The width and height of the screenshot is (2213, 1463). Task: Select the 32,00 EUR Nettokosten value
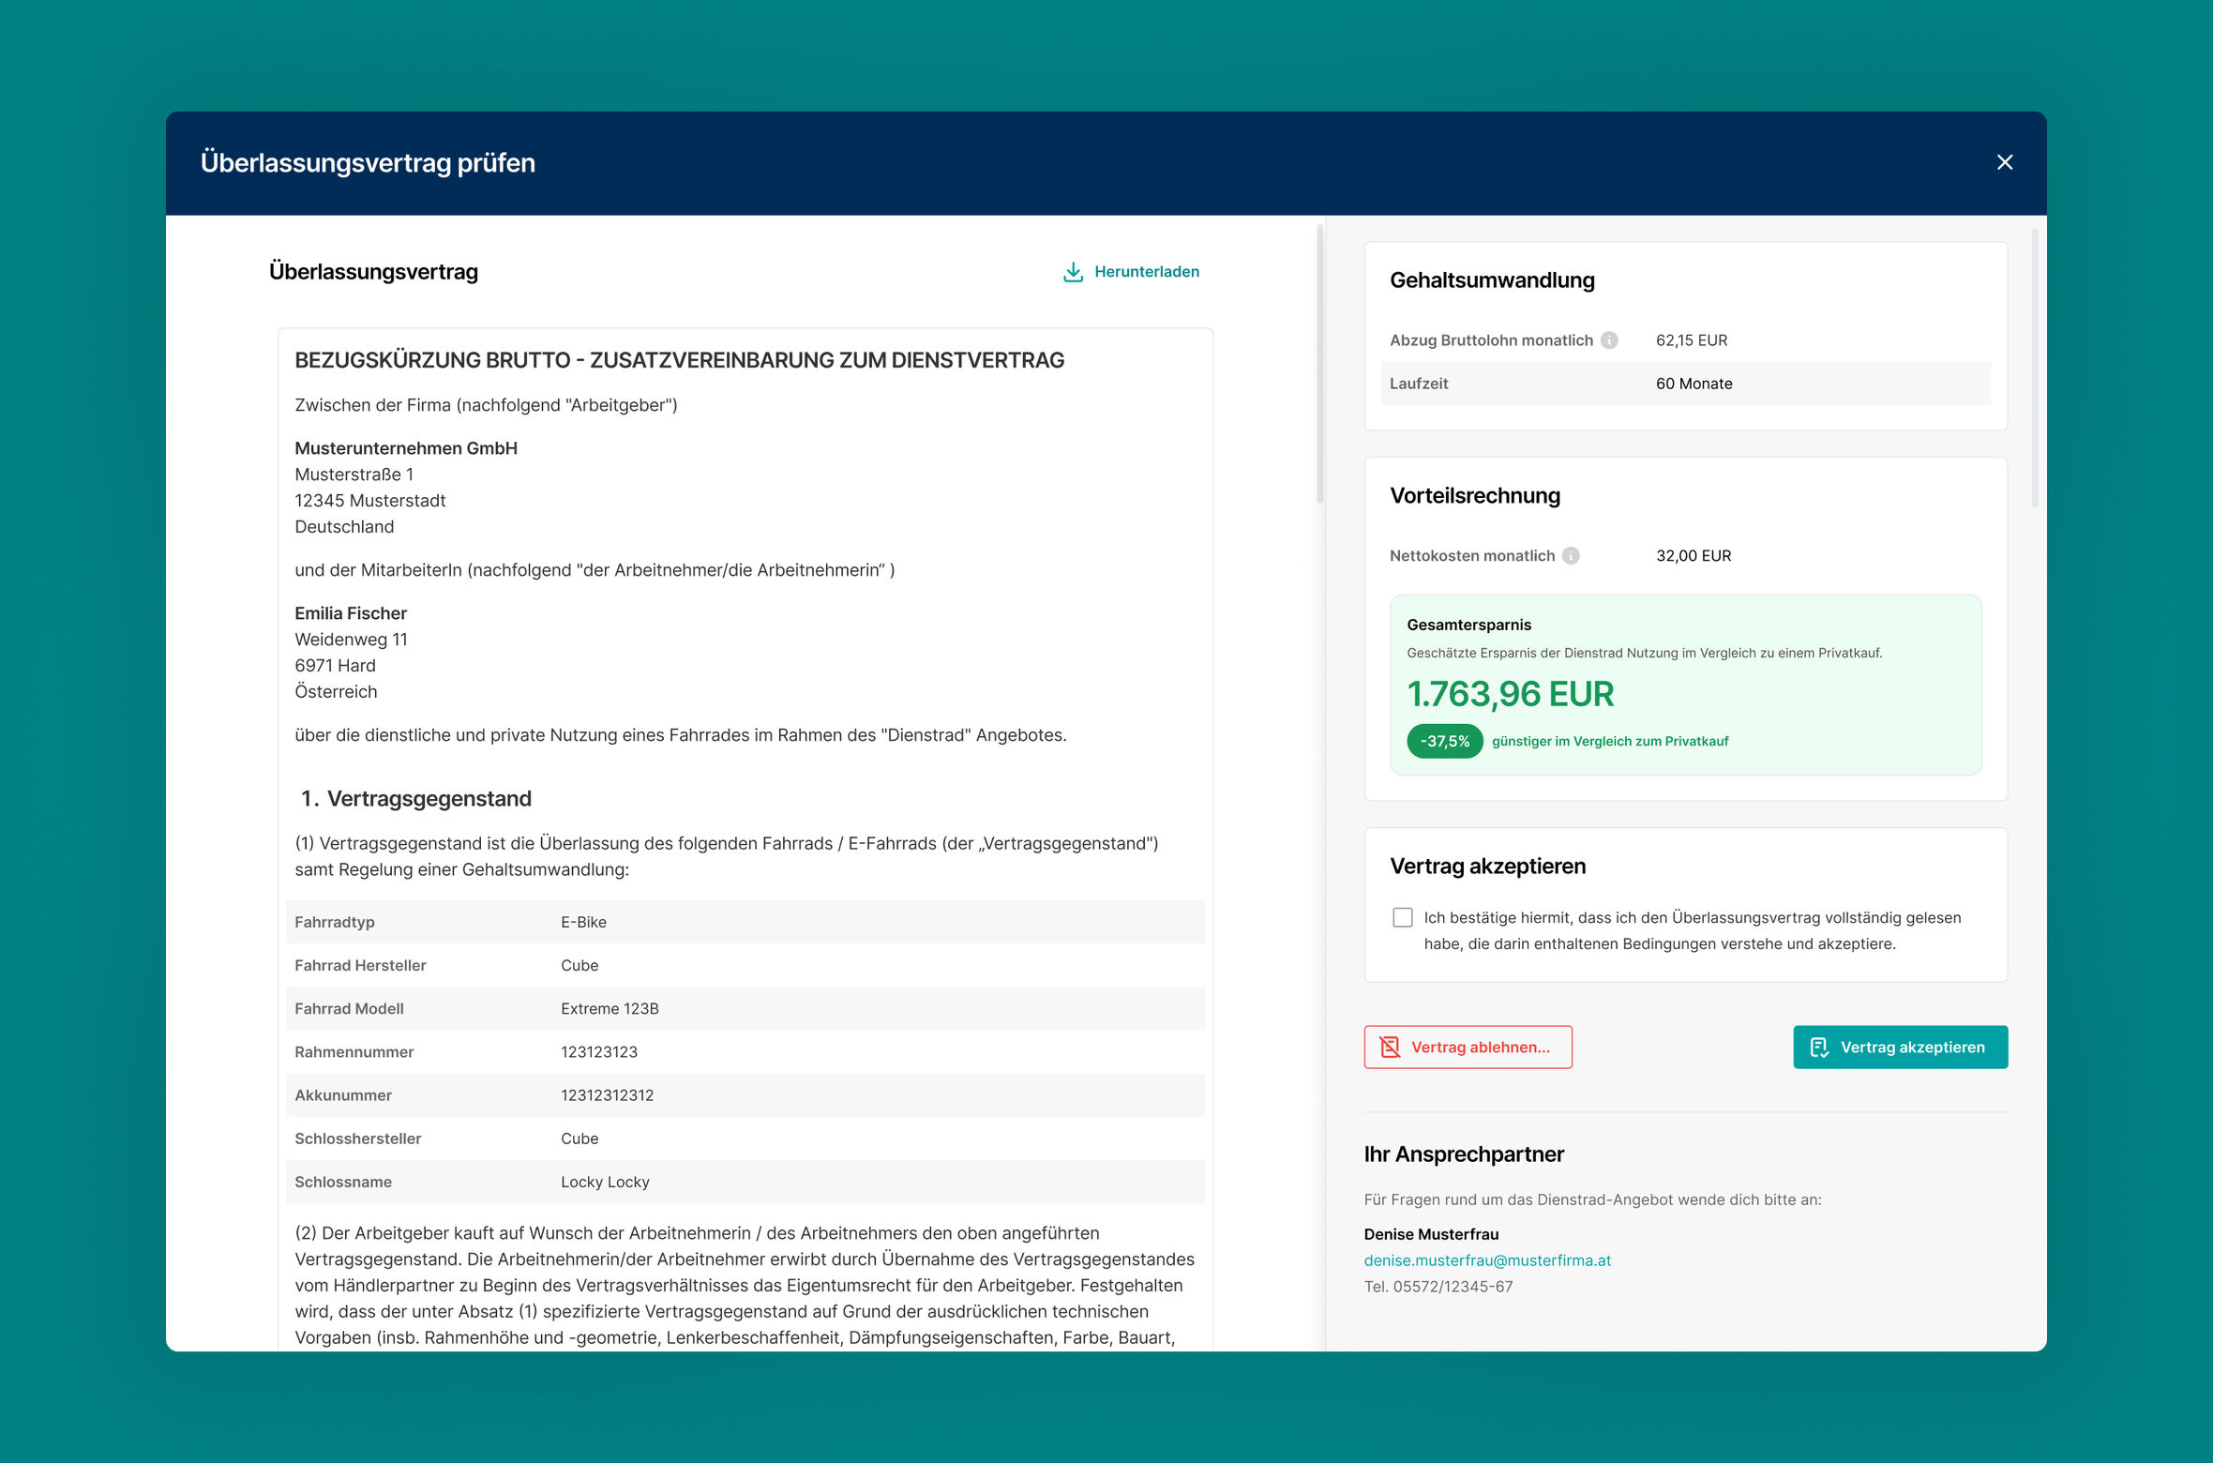pyautogui.click(x=1693, y=556)
